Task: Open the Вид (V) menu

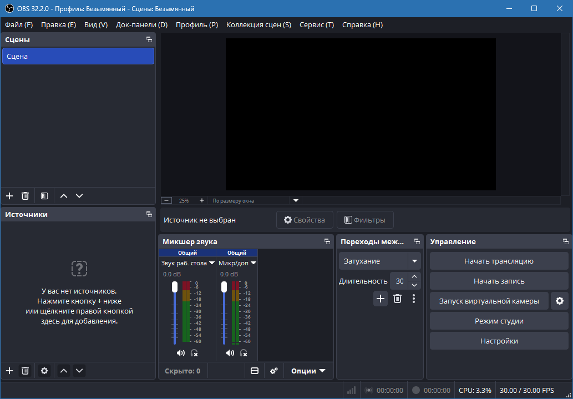Action: click(96, 25)
